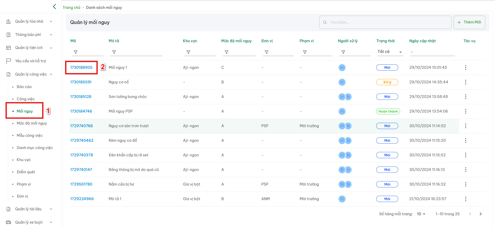The height and width of the screenshot is (227, 495).
Task: Click the filter icon under Đơn vị column
Action: (267, 52)
